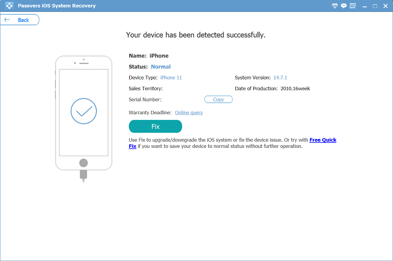Click the Passvers app logo icon

point(10,6)
